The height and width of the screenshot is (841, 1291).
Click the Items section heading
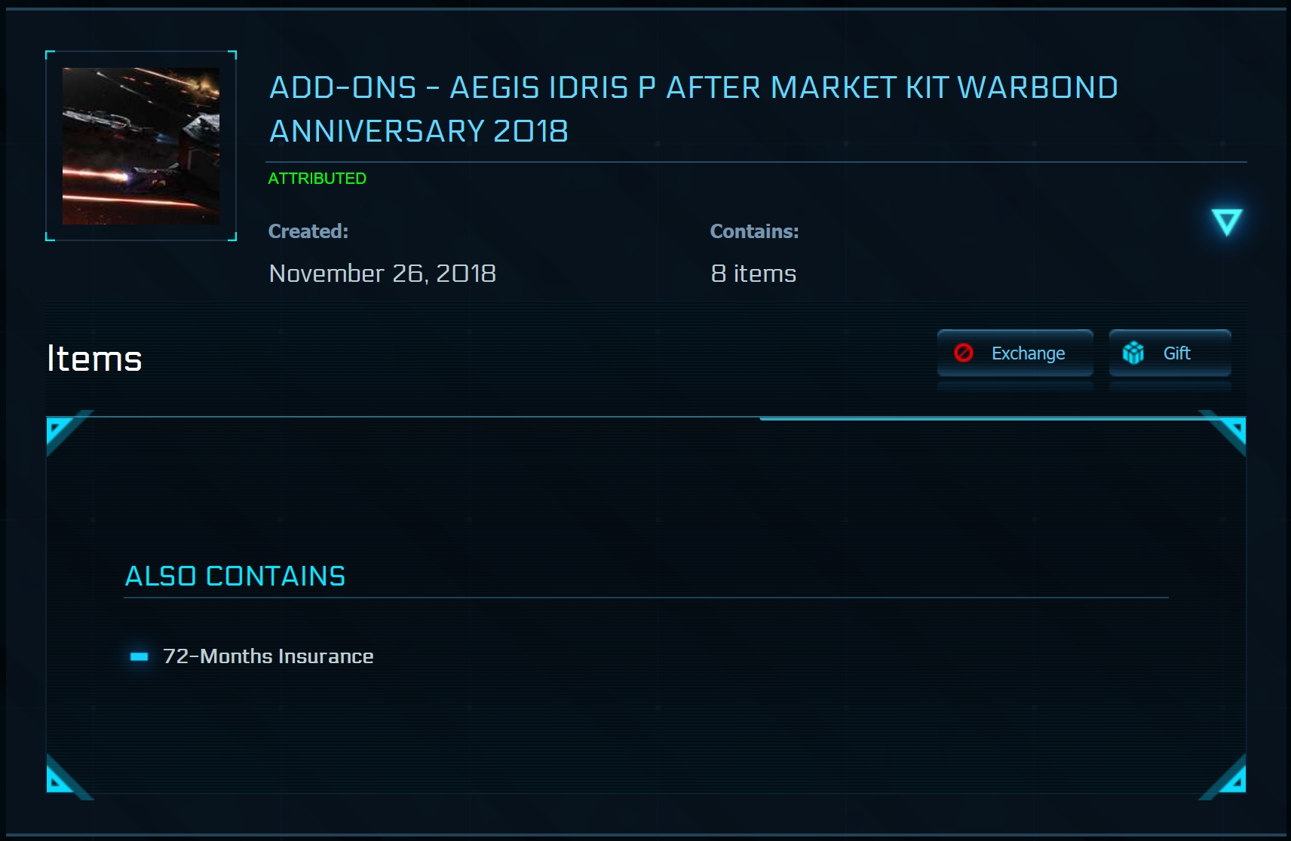click(94, 359)
